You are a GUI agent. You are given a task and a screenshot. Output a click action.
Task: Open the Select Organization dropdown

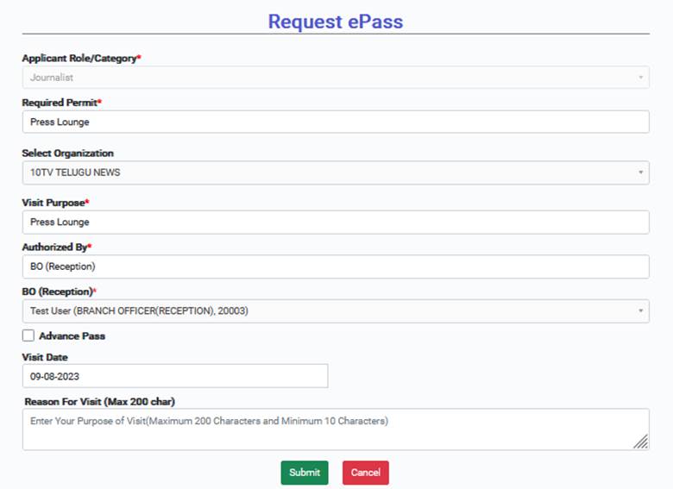coord(336,172)
